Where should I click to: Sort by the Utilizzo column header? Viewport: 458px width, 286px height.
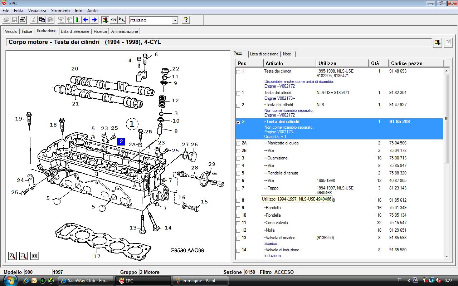pyautogui.click(x=343, y=63)
